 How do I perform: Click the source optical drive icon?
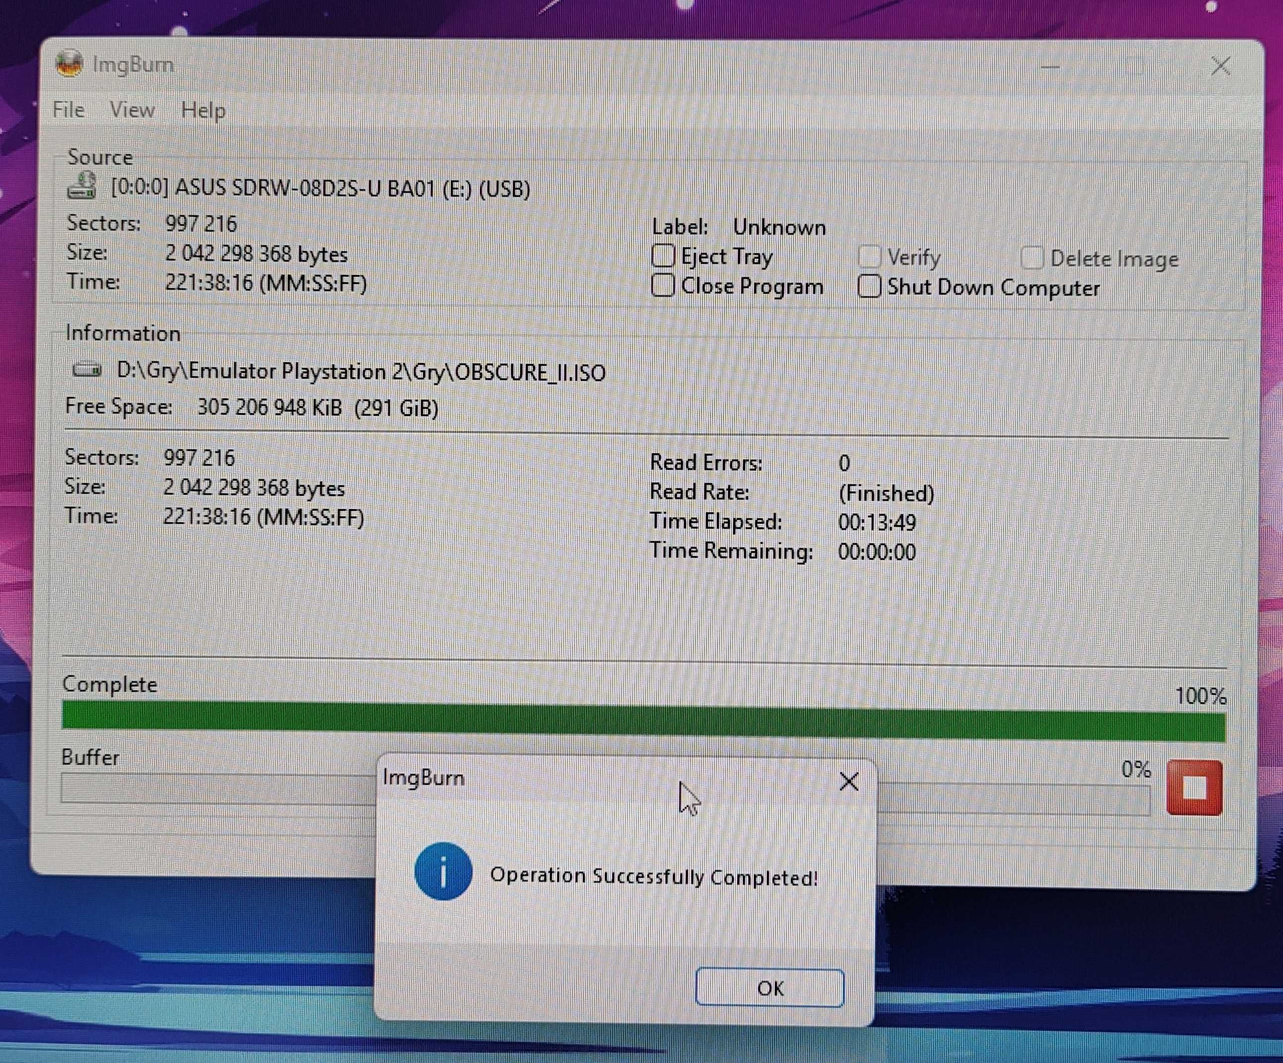coord(82,185)
